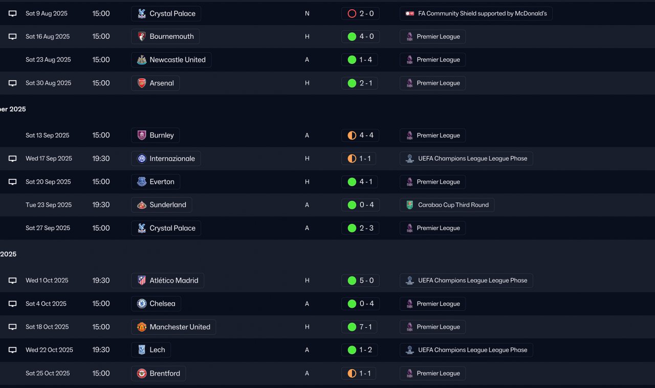Click Champions League icon on the Lech row
The width and height of the screenshot is (655, 388).
(410, 350)
